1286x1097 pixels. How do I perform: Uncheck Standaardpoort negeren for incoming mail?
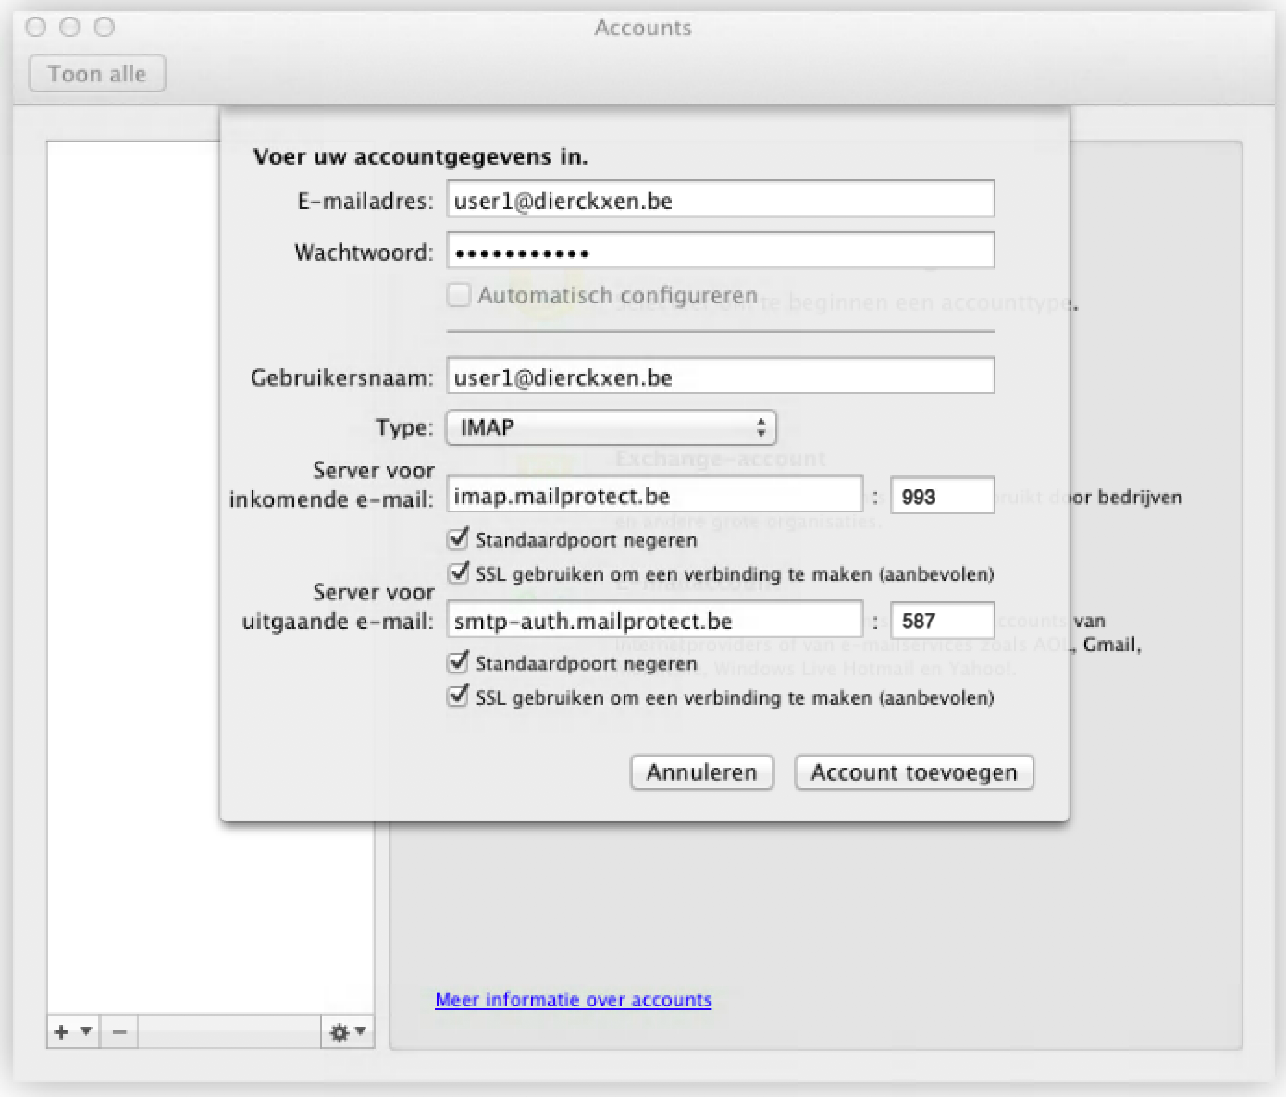pyautogui.click(x=459, y=538)
